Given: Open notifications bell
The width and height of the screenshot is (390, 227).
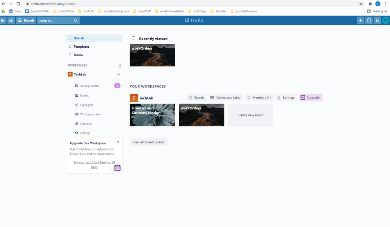Looking at the screenshot, I should pos(378,20).
